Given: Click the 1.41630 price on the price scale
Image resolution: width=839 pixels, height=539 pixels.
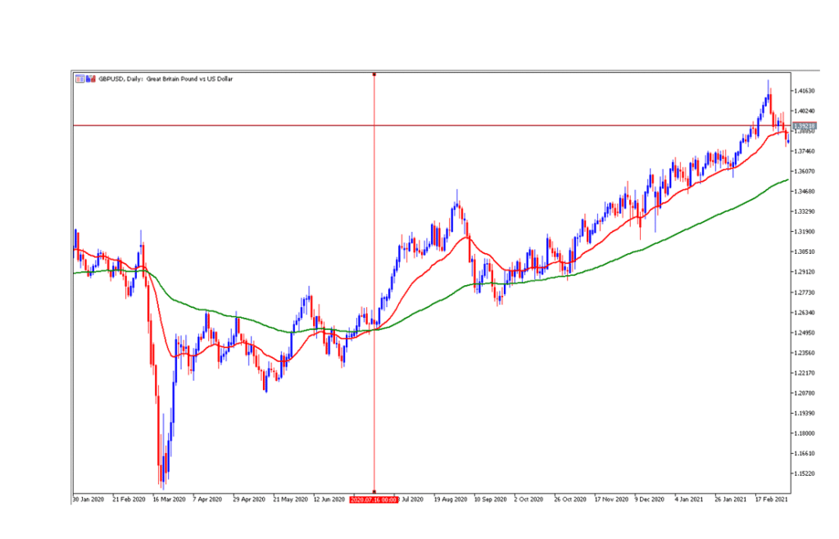Looking at the screenshot, I should [x=805, y=90].
